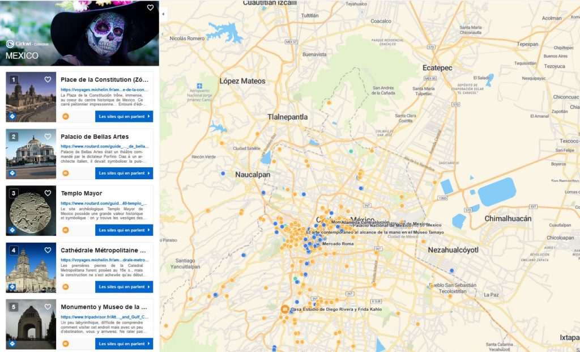580x352 pixels.
Task: Select the "Mercado Roma" label on the map
Action: (338, 244)
